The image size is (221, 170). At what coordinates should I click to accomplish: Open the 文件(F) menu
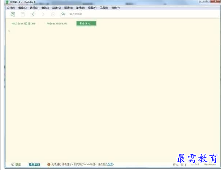[11, 8]
